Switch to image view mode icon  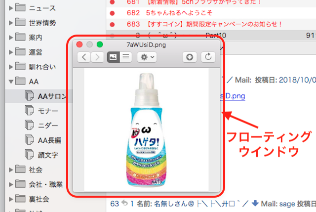click(x=113, y=57)
